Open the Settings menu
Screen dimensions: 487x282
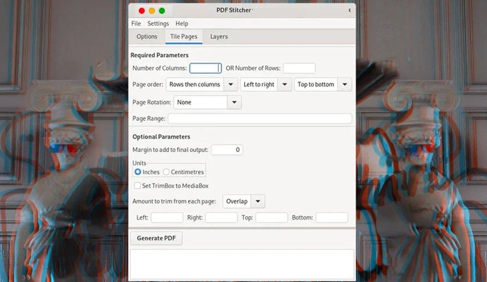point(158,24)
